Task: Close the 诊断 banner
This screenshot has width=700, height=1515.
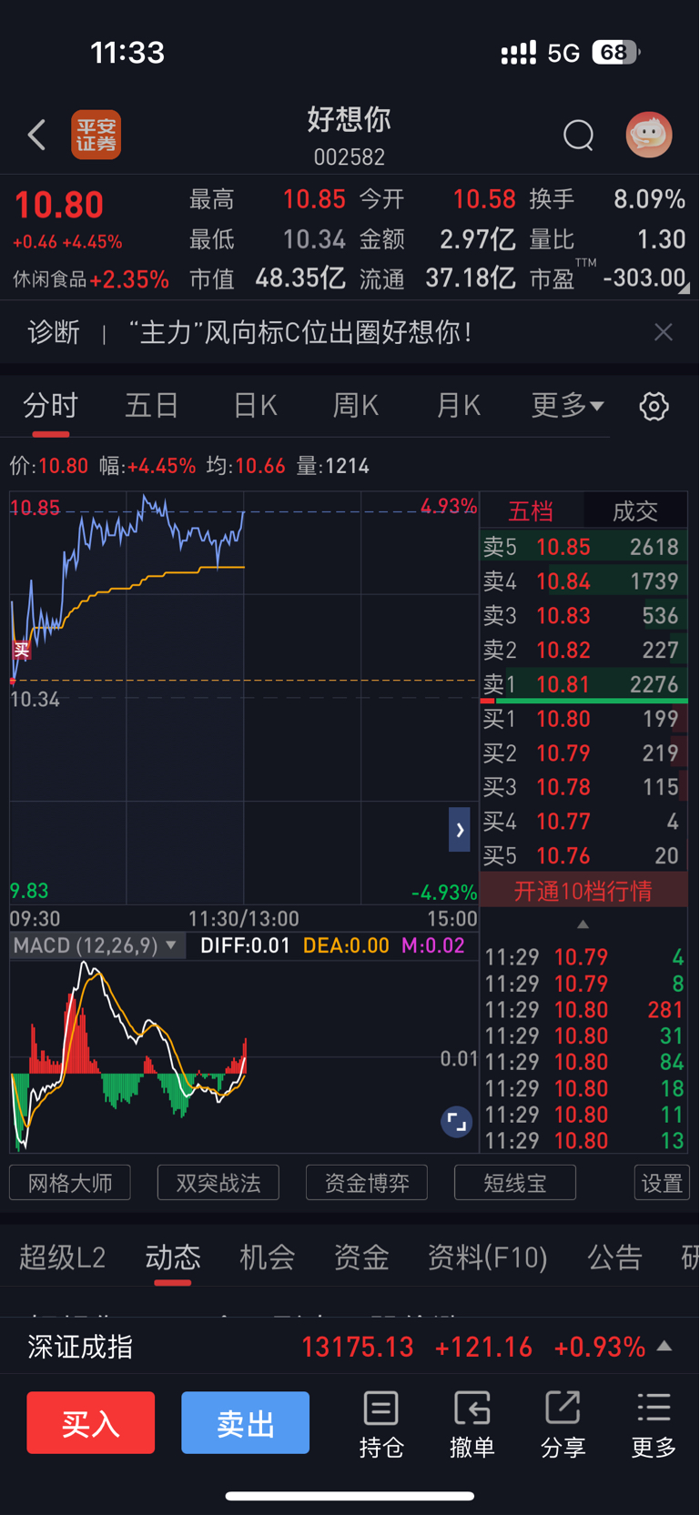Action: [664, 332]
